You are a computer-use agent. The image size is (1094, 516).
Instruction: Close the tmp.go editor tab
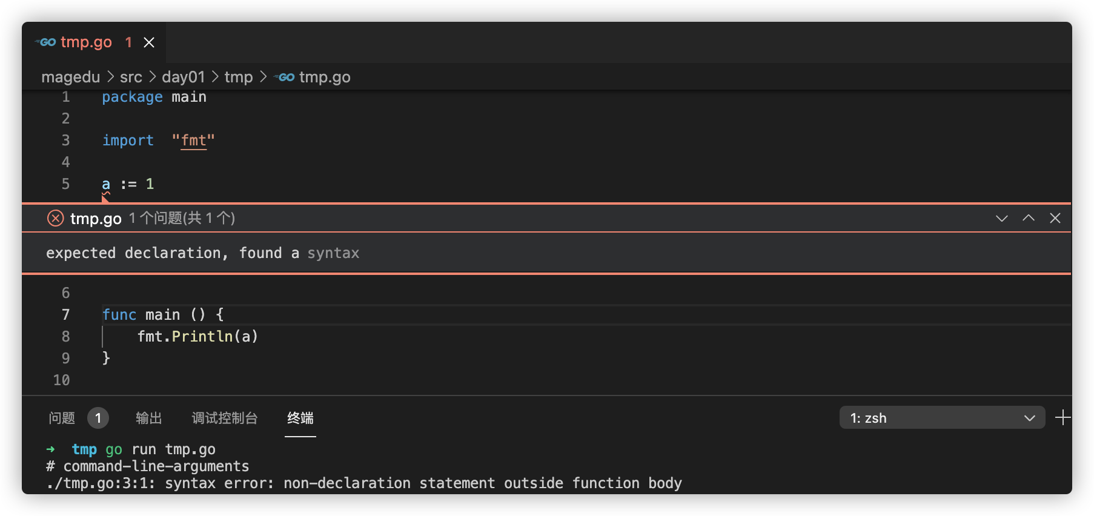(149, 42)
